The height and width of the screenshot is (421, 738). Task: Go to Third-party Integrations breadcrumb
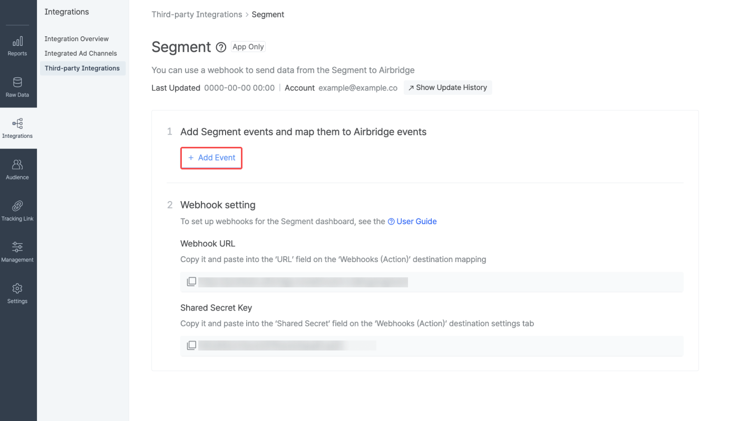point(197,15)
